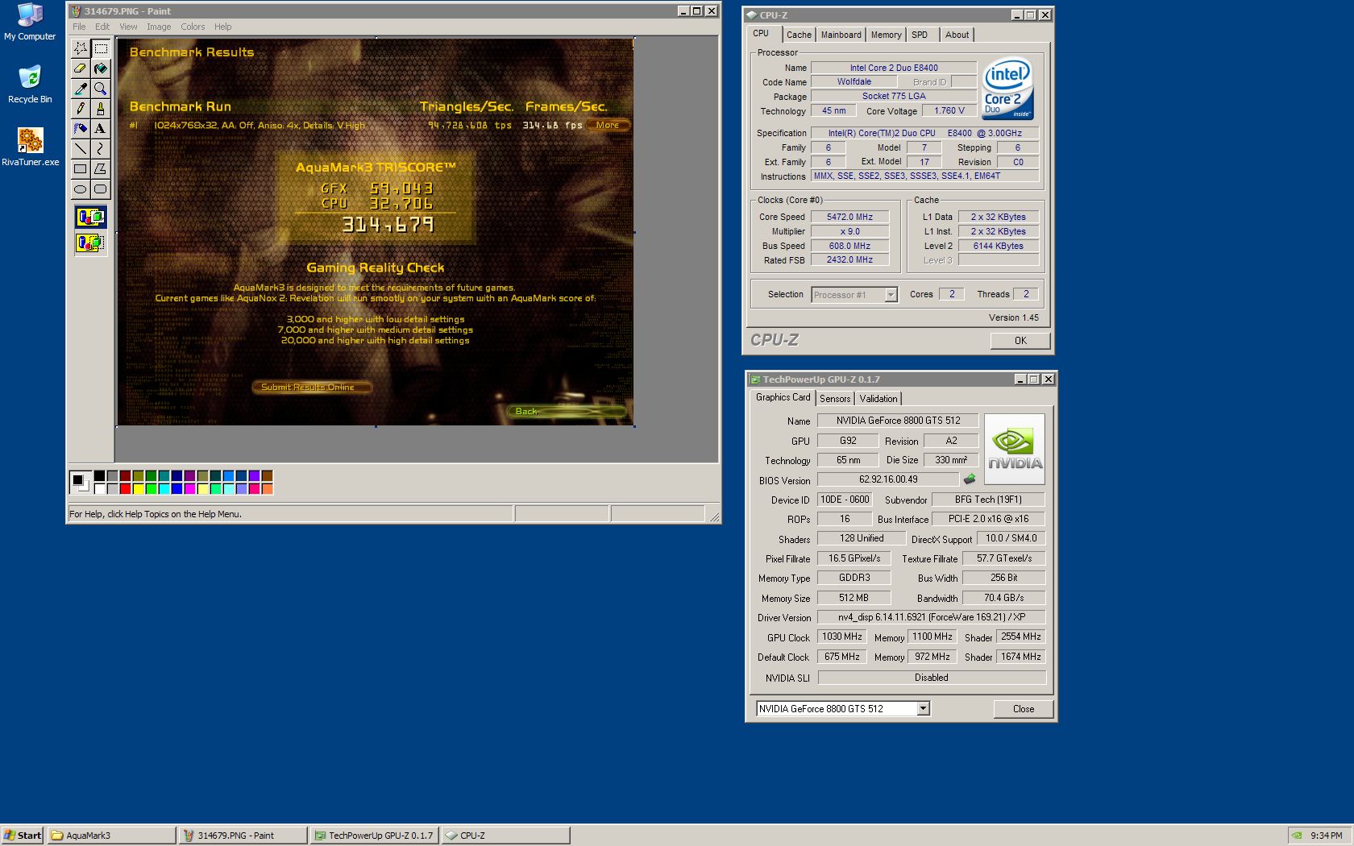Choose opaque selection mode in Paint toolbox
Viewport: 1354px width, 846px height.
91,218
